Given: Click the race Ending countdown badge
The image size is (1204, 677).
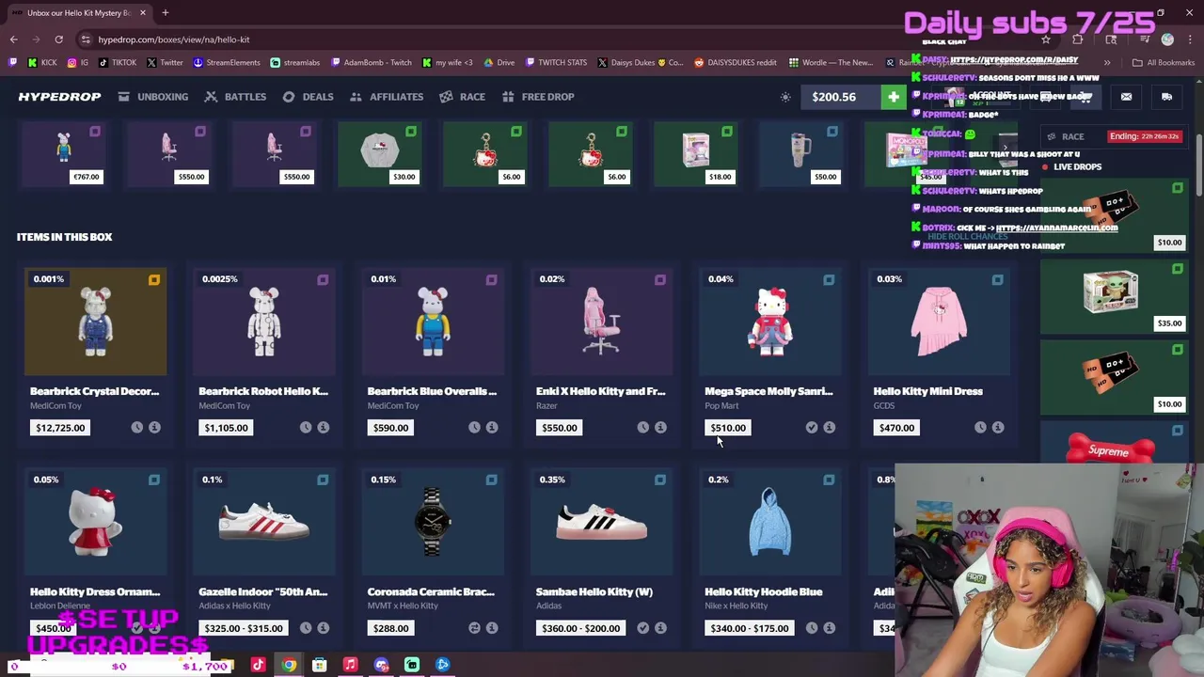Looking at the screenshot, I should coord(1144,136).
